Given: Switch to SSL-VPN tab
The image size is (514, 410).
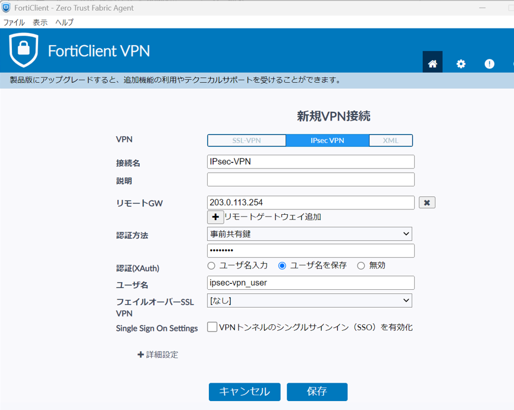Looking at the screenshot, I should pos(246,140).
